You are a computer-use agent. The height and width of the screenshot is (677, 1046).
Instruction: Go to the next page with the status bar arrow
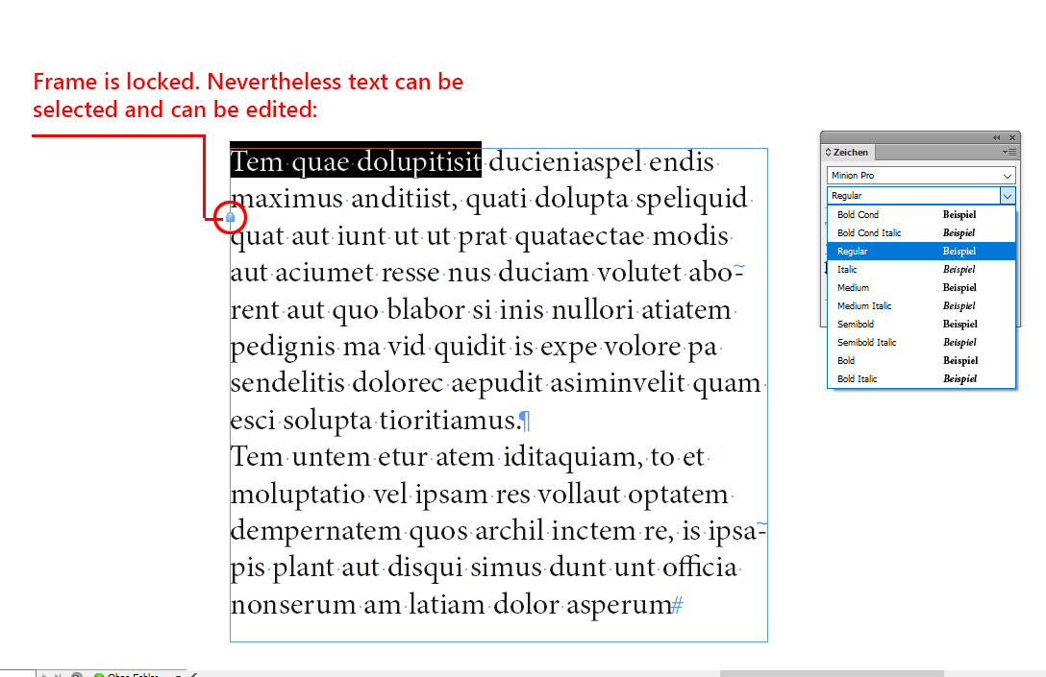tap(44, 673)
